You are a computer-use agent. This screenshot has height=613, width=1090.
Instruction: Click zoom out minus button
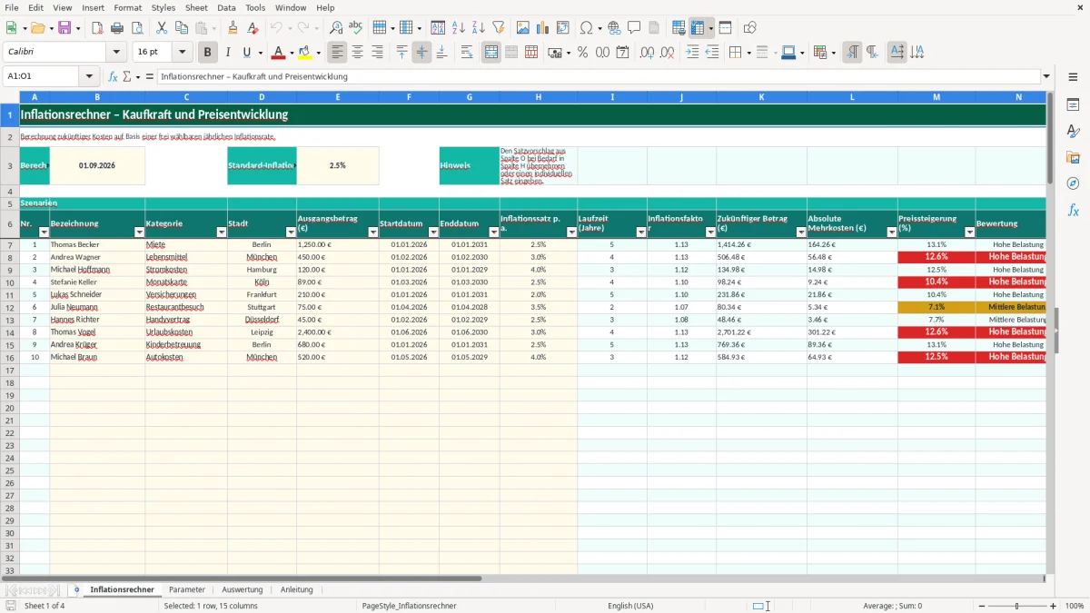click(982, 606)
